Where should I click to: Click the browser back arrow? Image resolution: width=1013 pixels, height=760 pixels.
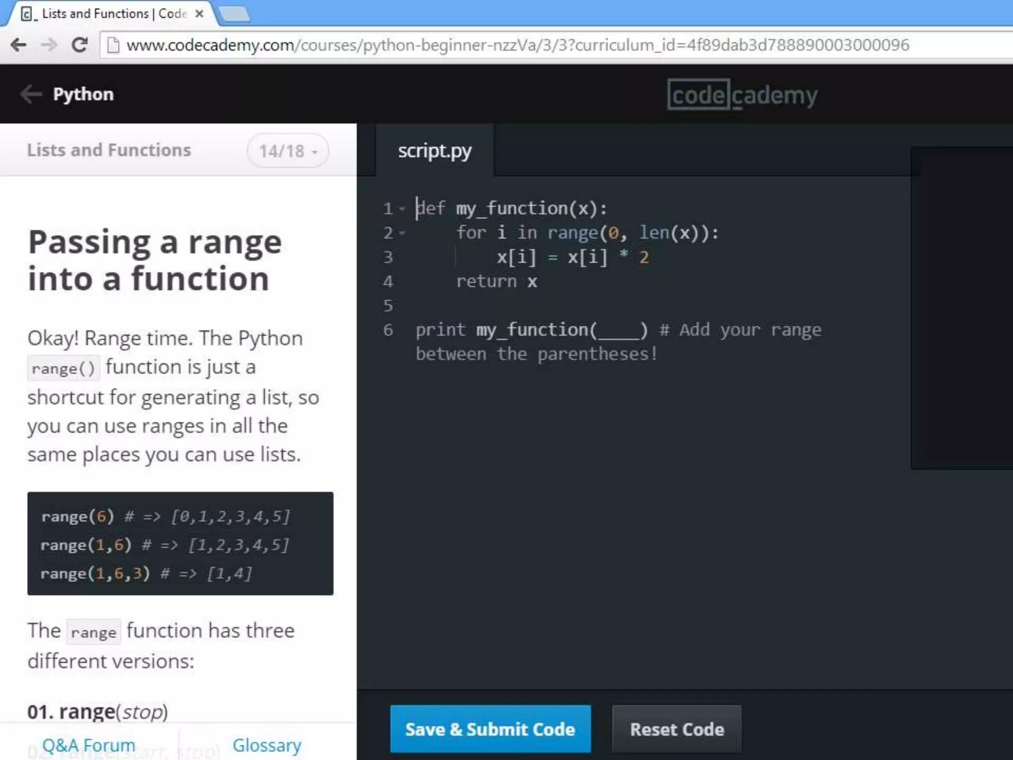[x=18, y=45]
